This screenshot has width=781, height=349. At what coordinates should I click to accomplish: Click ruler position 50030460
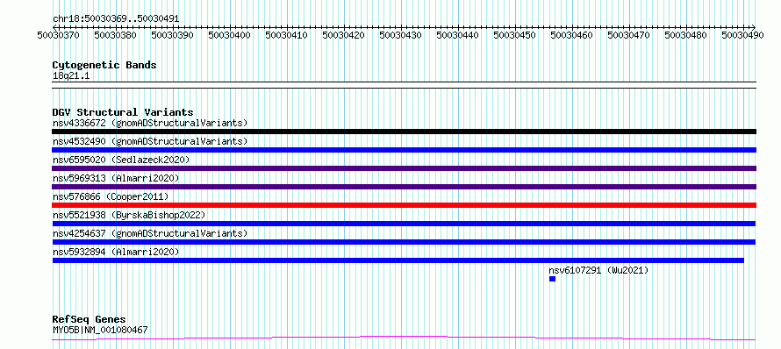tap(572, 35)
